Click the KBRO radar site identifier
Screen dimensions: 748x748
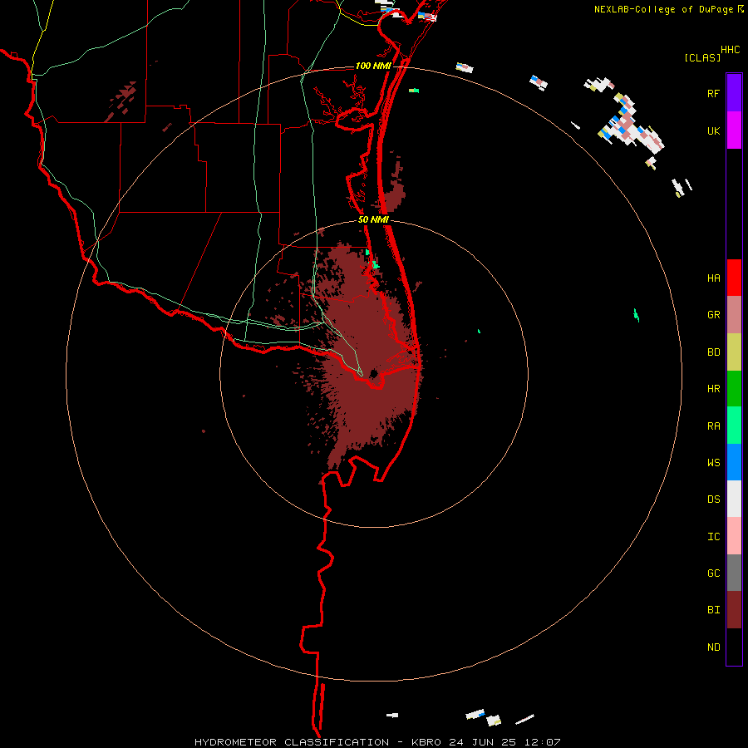coord(427,742)
